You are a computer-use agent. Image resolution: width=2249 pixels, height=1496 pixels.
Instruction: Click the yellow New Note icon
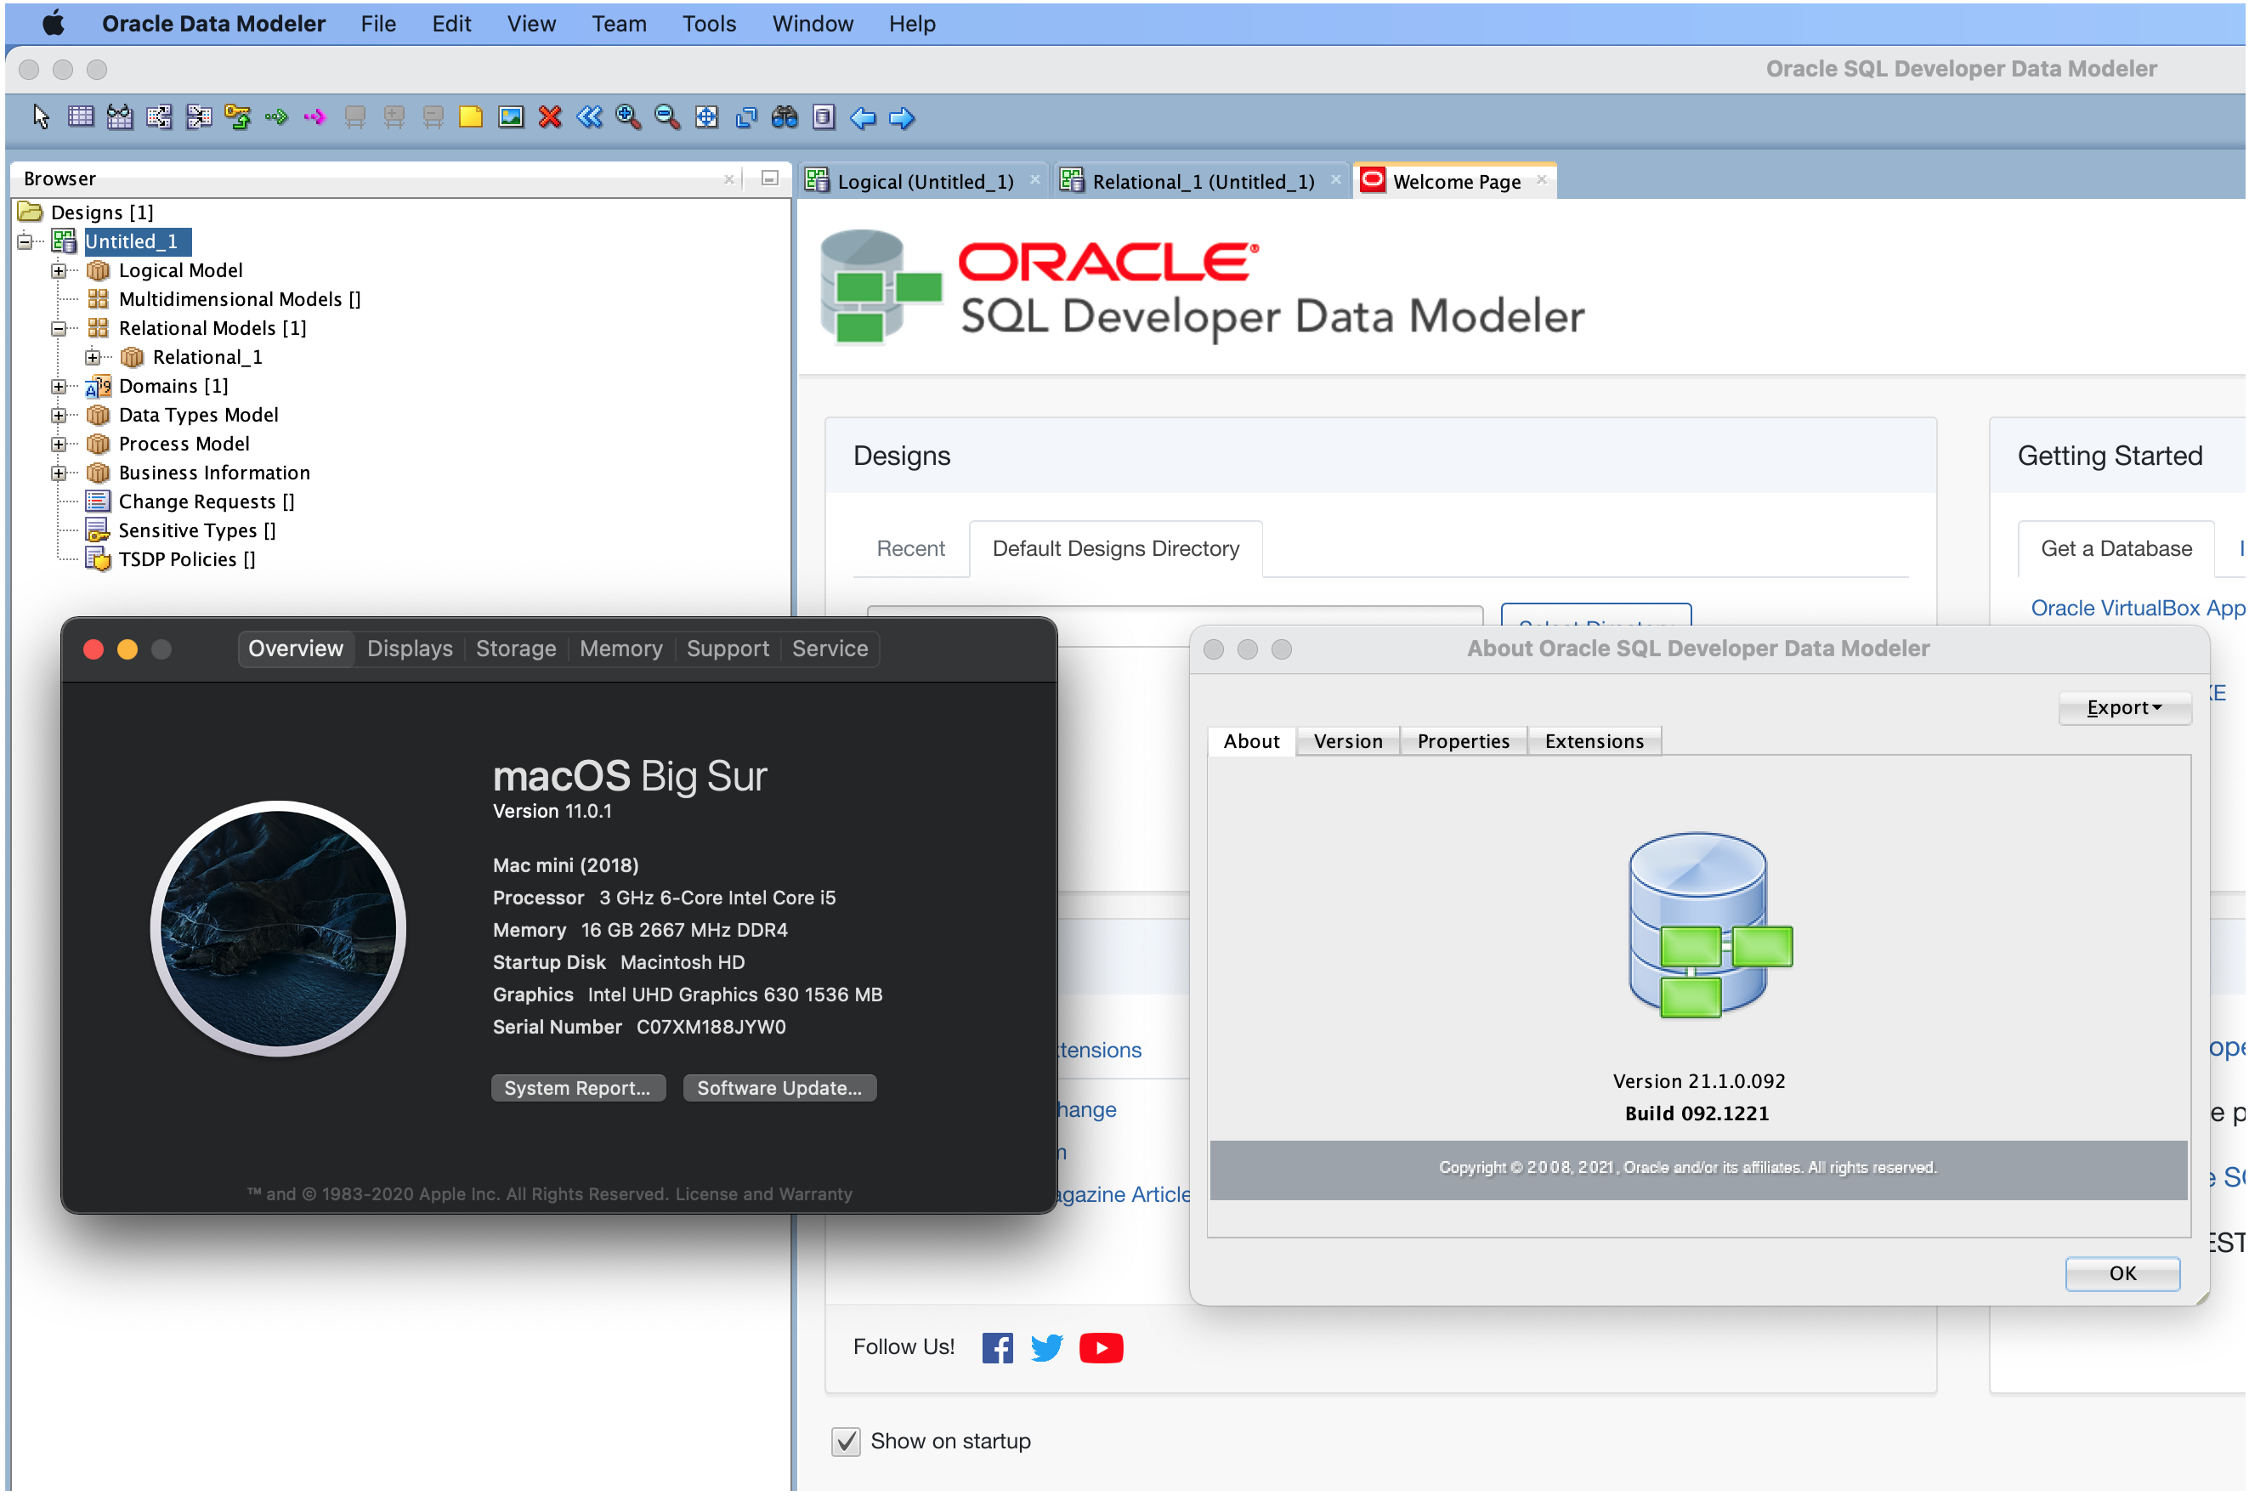[x=471, y=117]
